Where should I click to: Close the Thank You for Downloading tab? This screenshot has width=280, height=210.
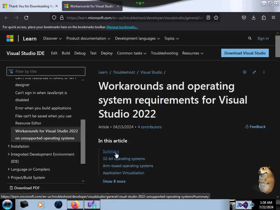(57, 6)
